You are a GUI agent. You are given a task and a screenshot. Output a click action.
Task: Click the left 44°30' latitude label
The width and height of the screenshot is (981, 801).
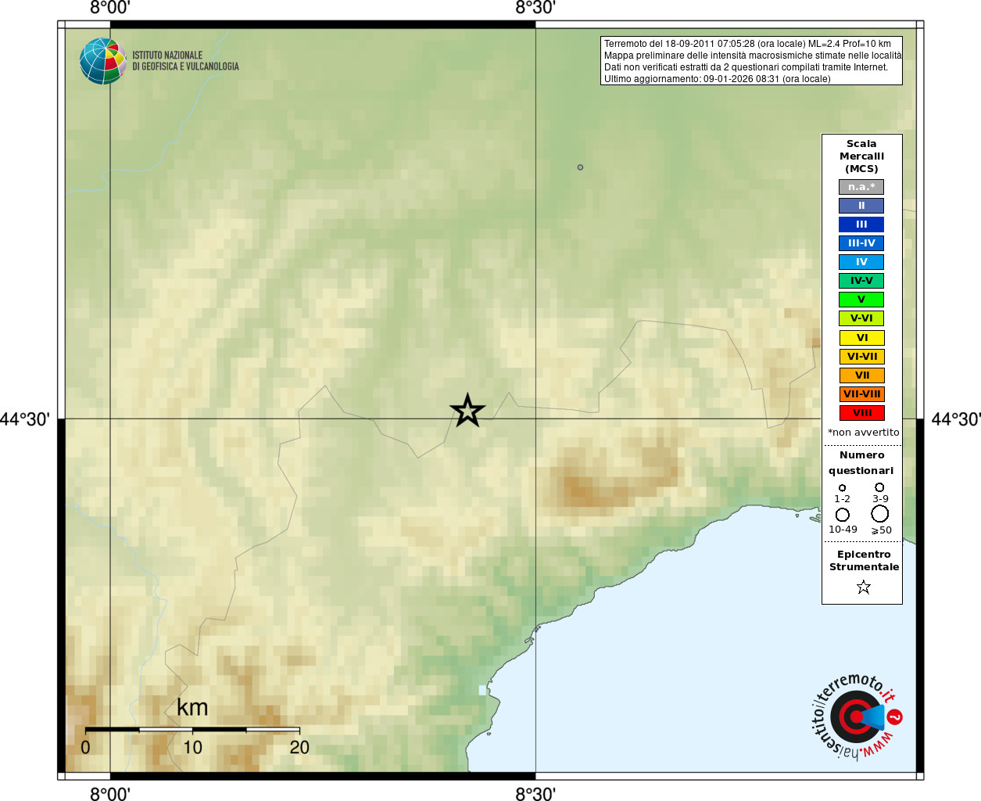pyautogui.click(x=25, y=419)
